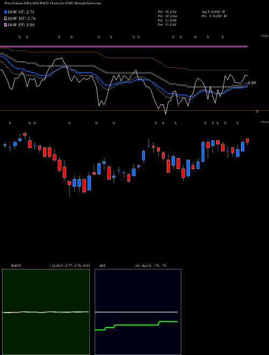Click the magenta DOW PT legend swatch

[5, 25]
